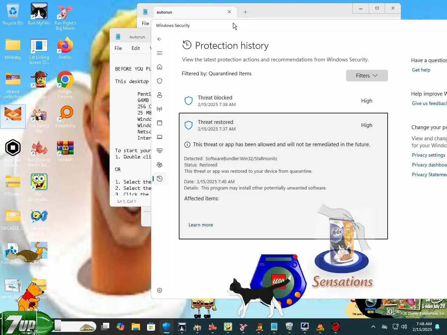
Task: Open Device security laptop icon in sidebar
Action: (160, 137)
